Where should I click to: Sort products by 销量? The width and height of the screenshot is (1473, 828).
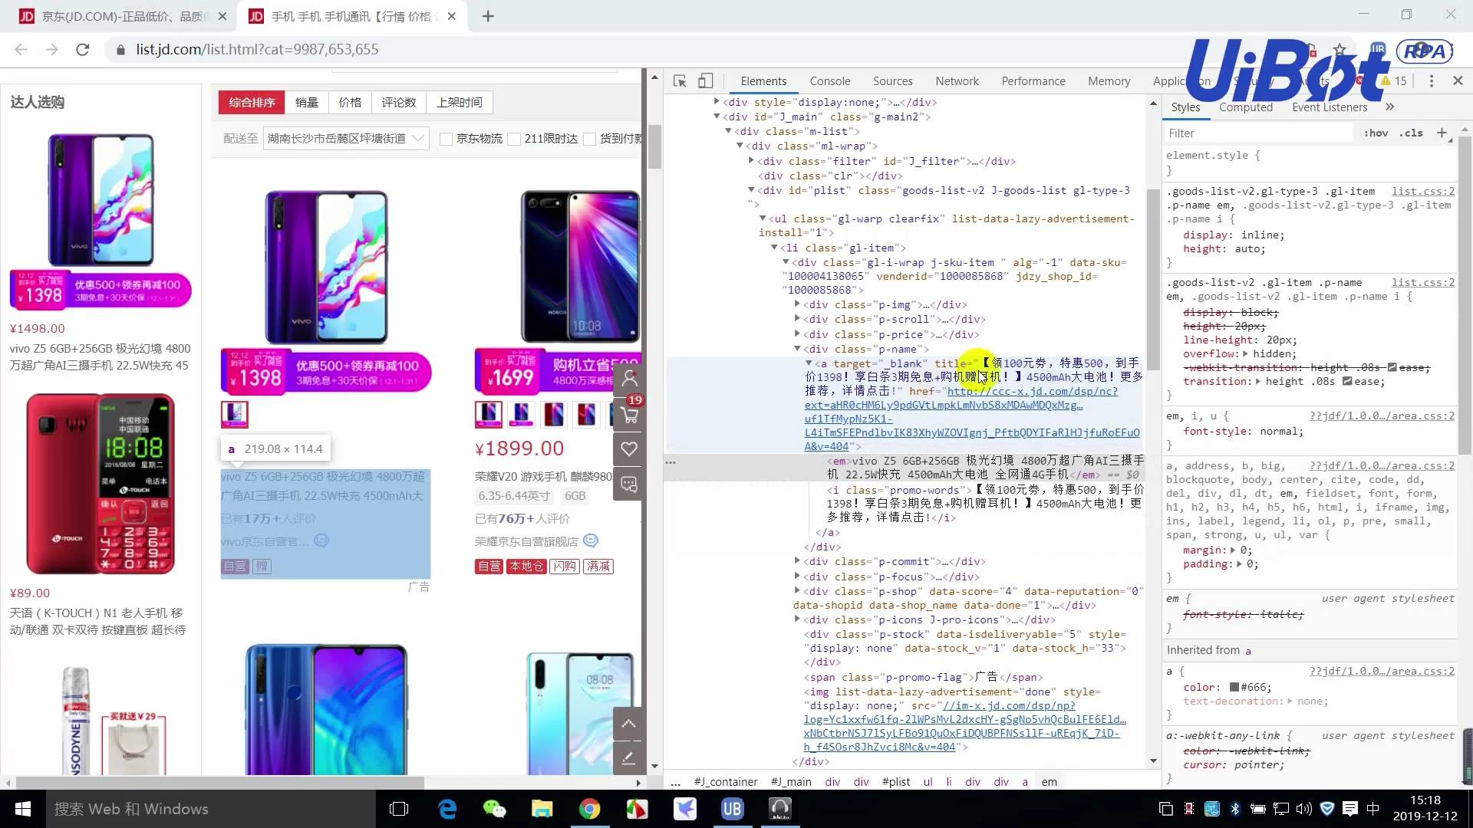tap(306, 102)
